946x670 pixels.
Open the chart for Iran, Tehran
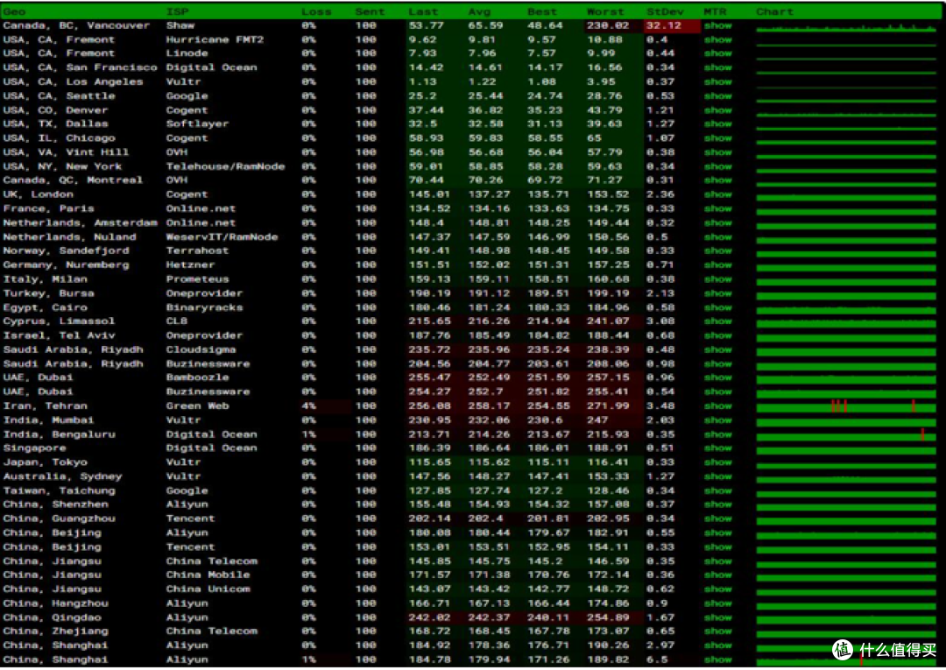(846, 406)
